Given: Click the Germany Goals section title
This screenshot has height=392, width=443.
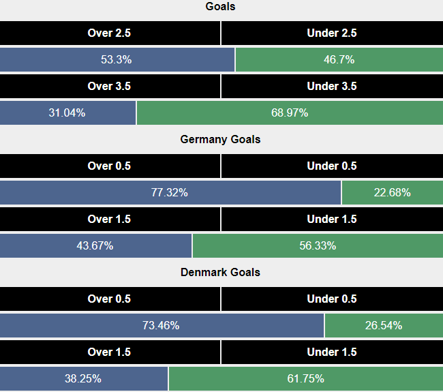Looking at the screenshot, I should coord(220,139).
